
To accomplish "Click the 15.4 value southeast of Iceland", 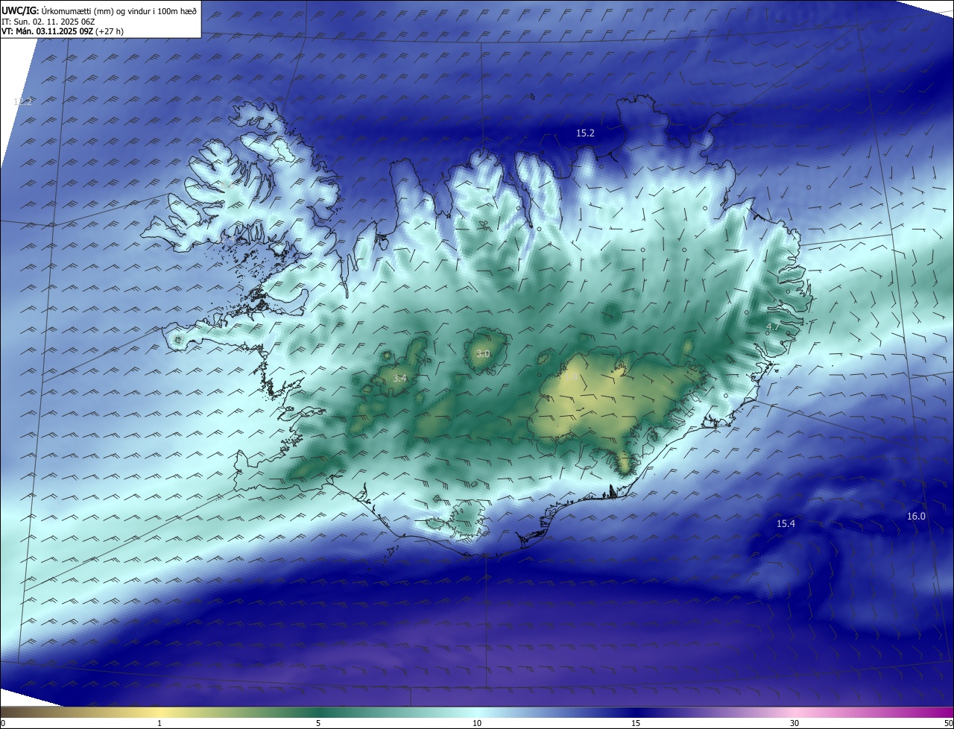I will 786,524.
